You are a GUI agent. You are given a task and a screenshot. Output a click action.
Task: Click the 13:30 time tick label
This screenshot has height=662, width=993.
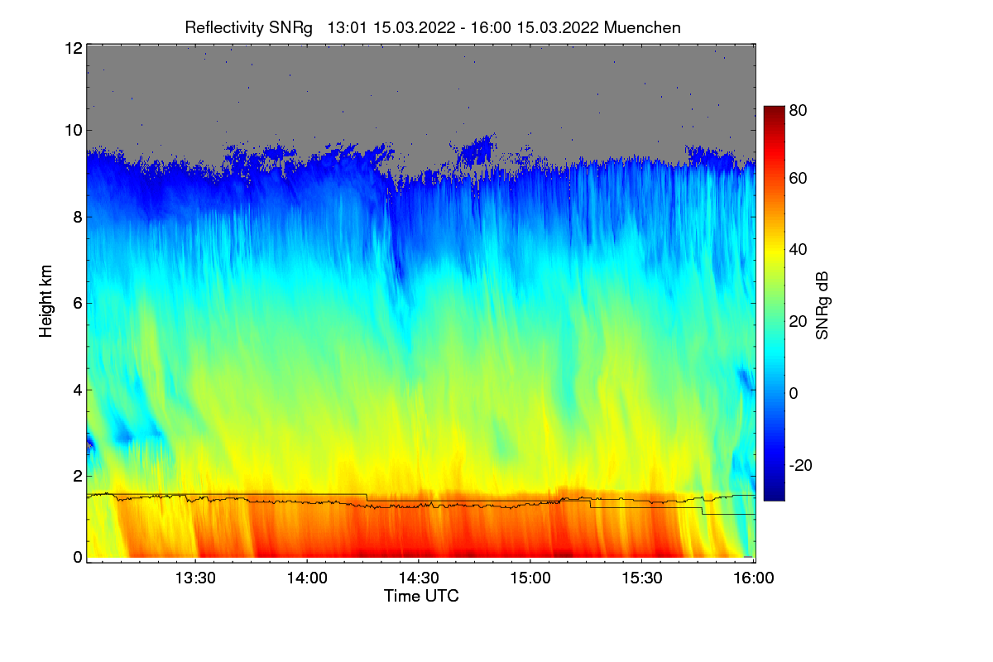point(195,579)
